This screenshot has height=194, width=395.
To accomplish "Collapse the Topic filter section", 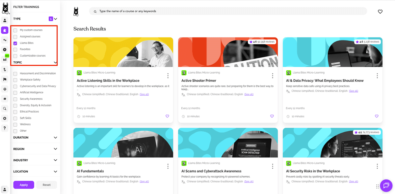I will tap(55, 62).
